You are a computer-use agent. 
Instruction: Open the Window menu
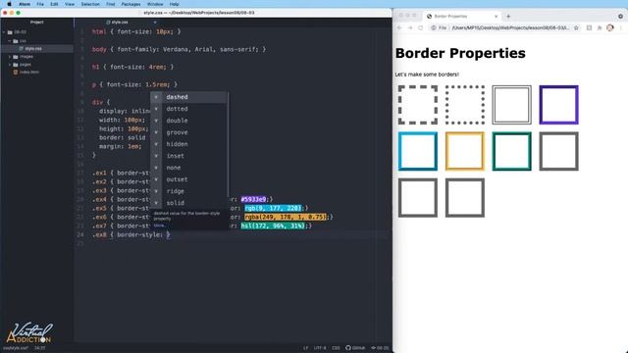tap(155, 4)
